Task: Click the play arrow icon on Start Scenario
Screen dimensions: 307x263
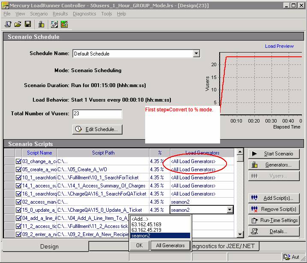Action: click(254, 154)
